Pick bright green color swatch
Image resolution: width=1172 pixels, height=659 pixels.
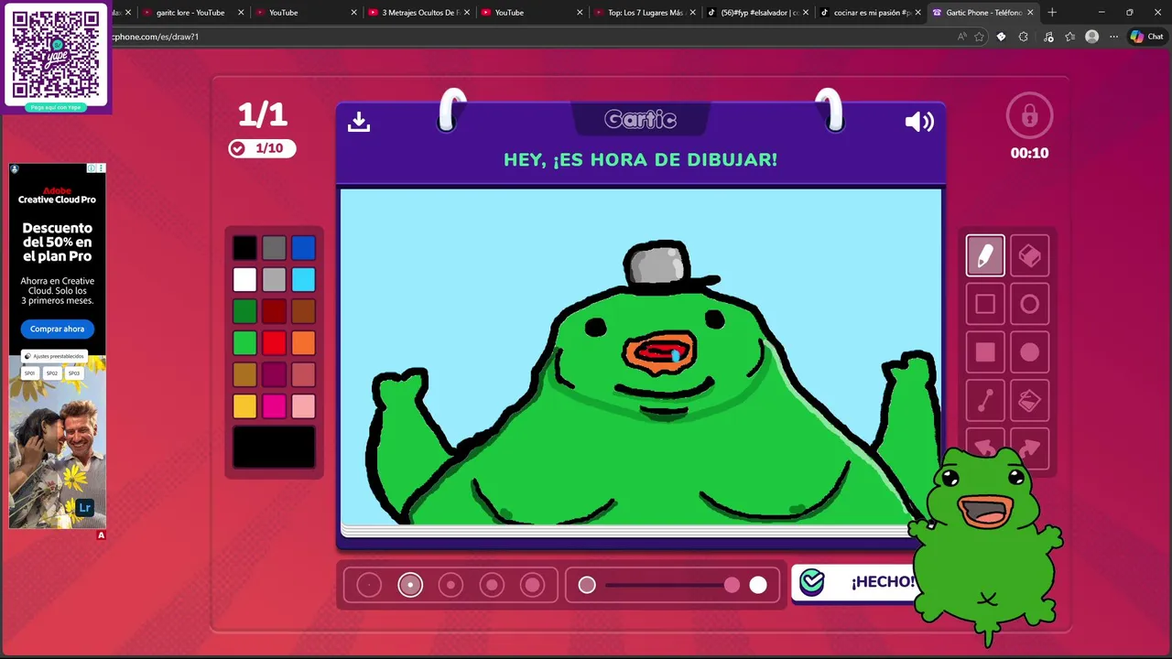tap(244, 342)
